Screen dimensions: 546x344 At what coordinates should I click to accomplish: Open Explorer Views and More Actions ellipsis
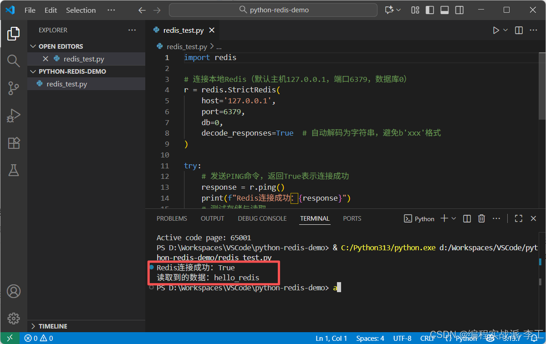click(132, 30)
